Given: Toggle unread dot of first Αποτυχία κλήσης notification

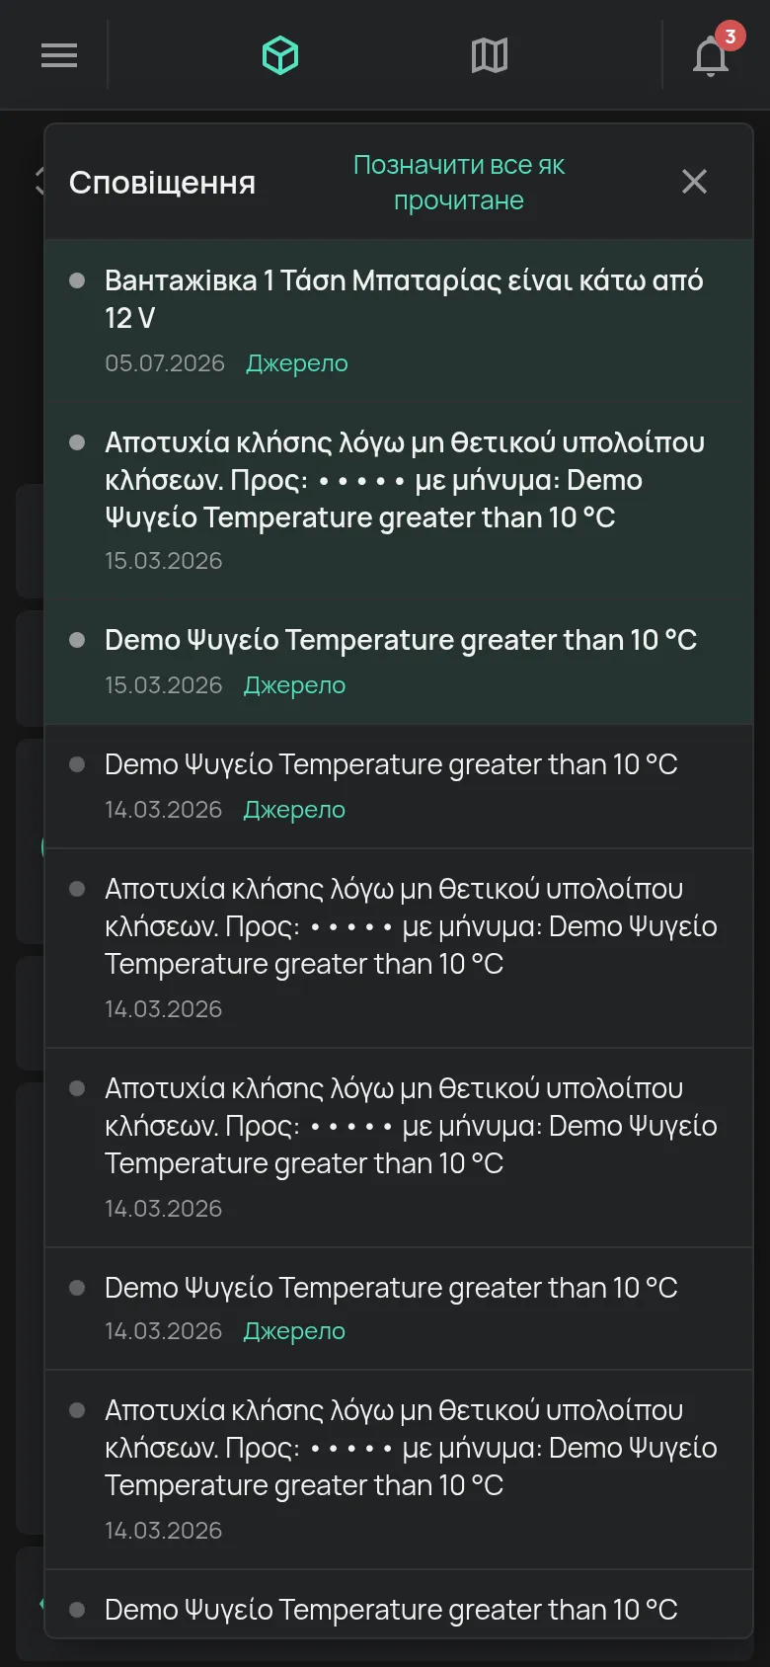Looking at the screenshot, I should click(77, 442).
